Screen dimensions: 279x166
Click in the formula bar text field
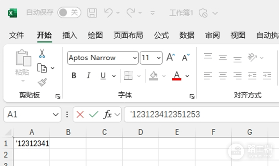point(202,115)
